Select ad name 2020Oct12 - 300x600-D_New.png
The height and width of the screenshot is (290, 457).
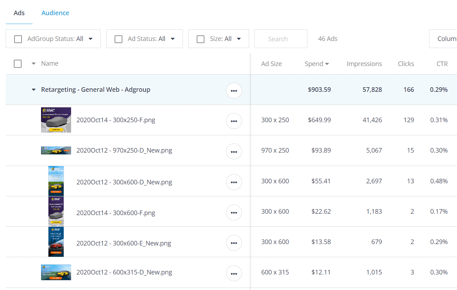124,182
